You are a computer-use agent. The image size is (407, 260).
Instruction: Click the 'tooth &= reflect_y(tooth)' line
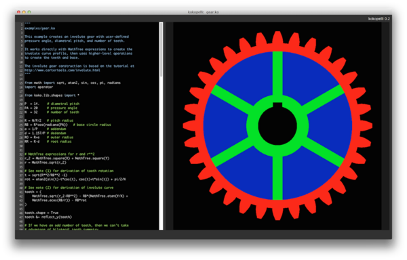(48, 217)
